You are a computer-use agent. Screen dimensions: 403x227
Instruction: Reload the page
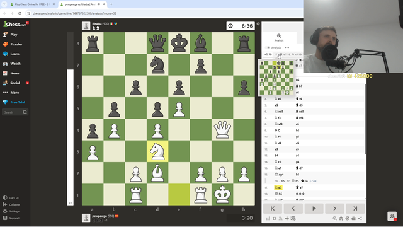20,13
